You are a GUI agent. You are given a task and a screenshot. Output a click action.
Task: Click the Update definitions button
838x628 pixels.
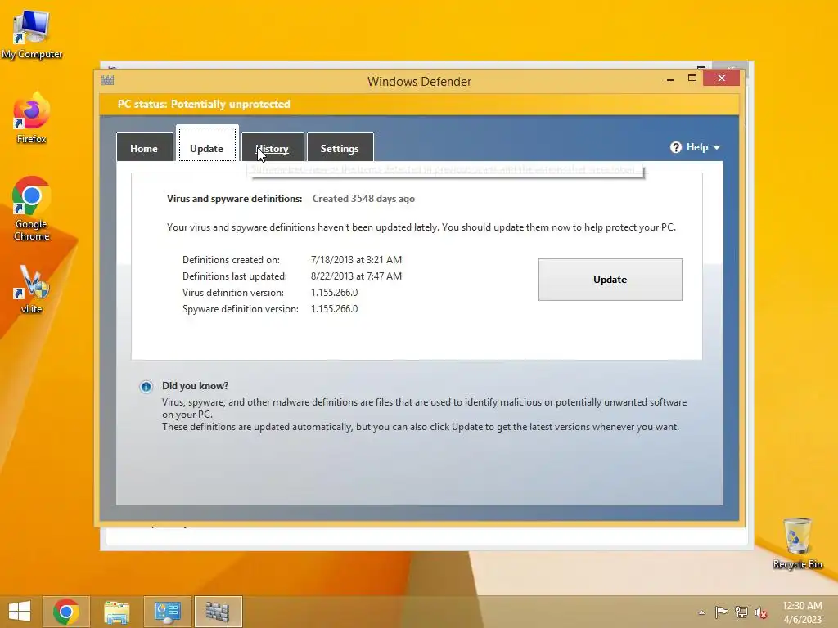point(610,280)
